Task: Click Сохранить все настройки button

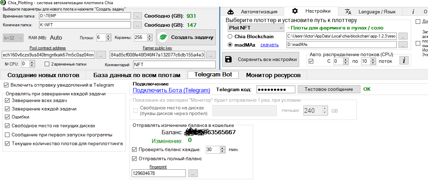Action: point(260,59)
